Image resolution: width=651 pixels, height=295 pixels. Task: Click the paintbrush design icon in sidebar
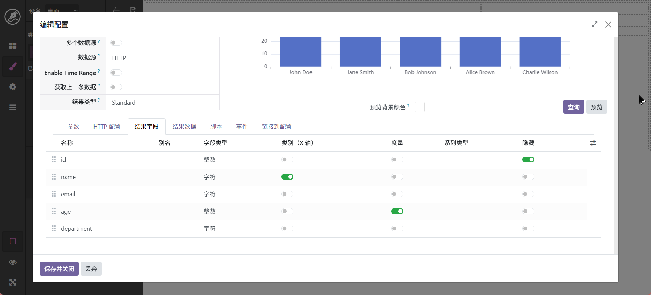[x=13, y=66]
